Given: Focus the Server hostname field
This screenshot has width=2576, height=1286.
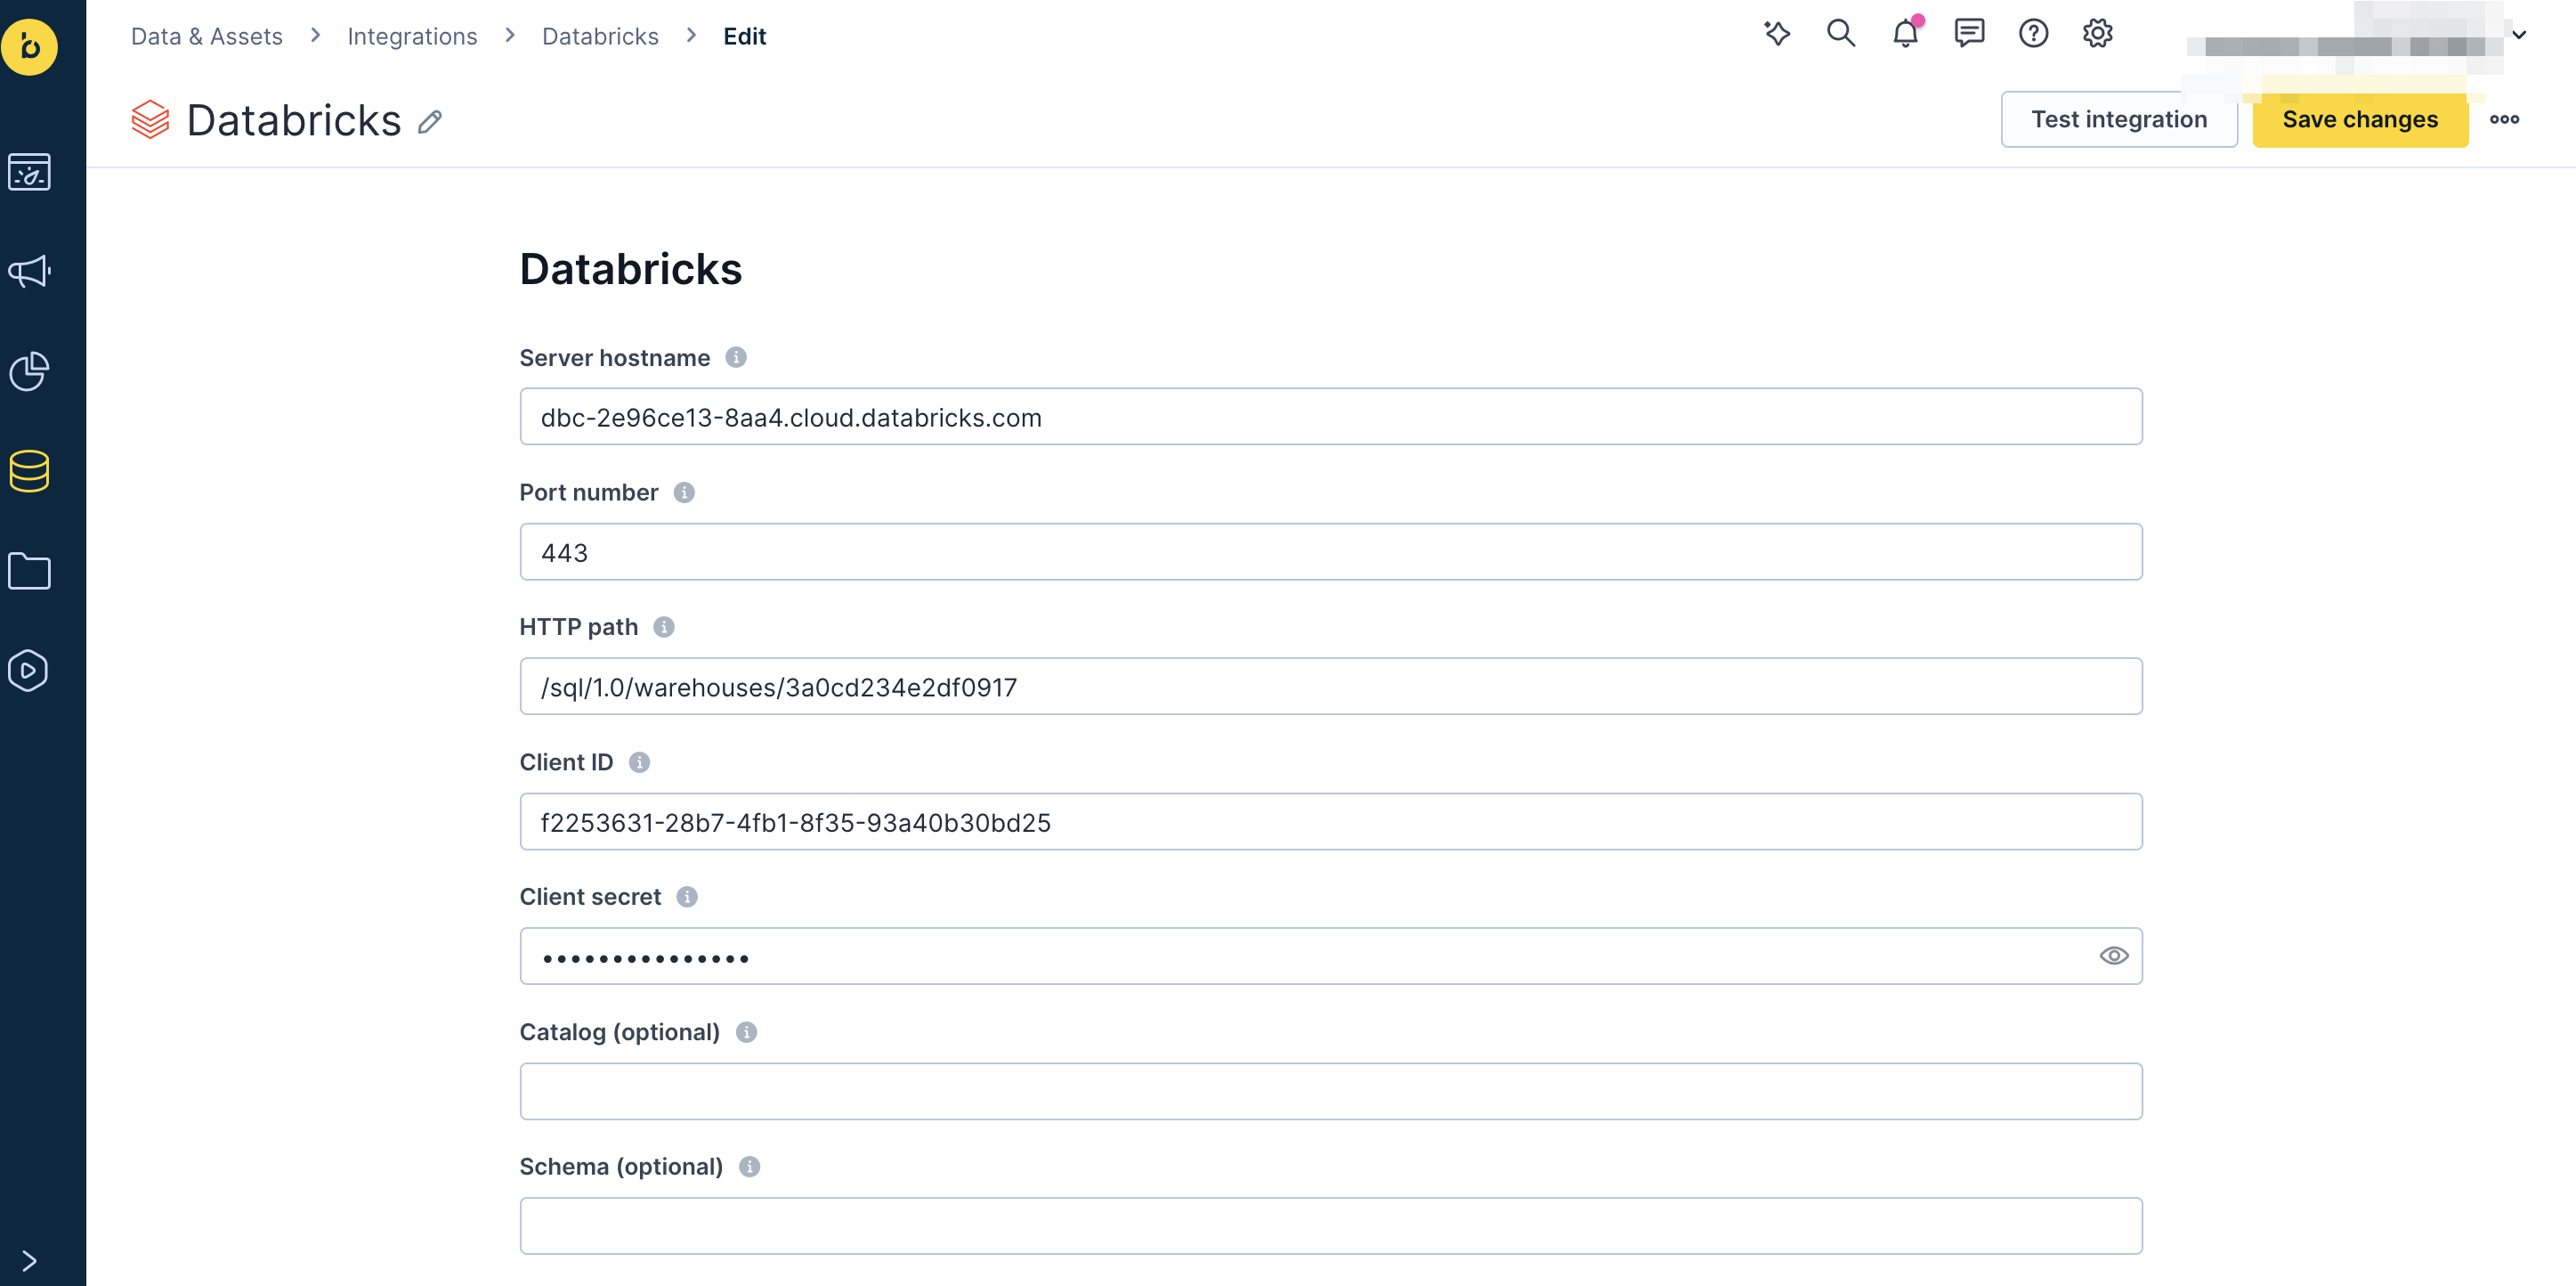Looking at the screenshot, I should [1331, 416].
